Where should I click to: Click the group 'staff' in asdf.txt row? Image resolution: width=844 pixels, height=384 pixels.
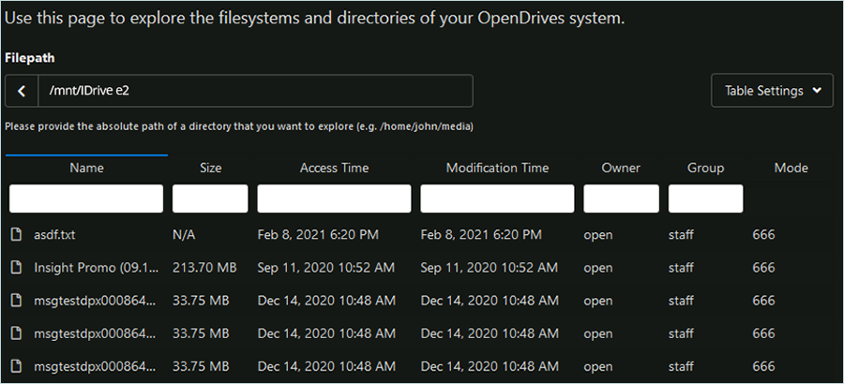(681, 235)
